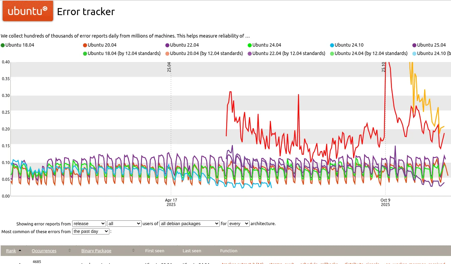The height and width of the screenshot is (264, 451).
Task: Open the all debian packages dropdown
Action: tap(189, 223)
